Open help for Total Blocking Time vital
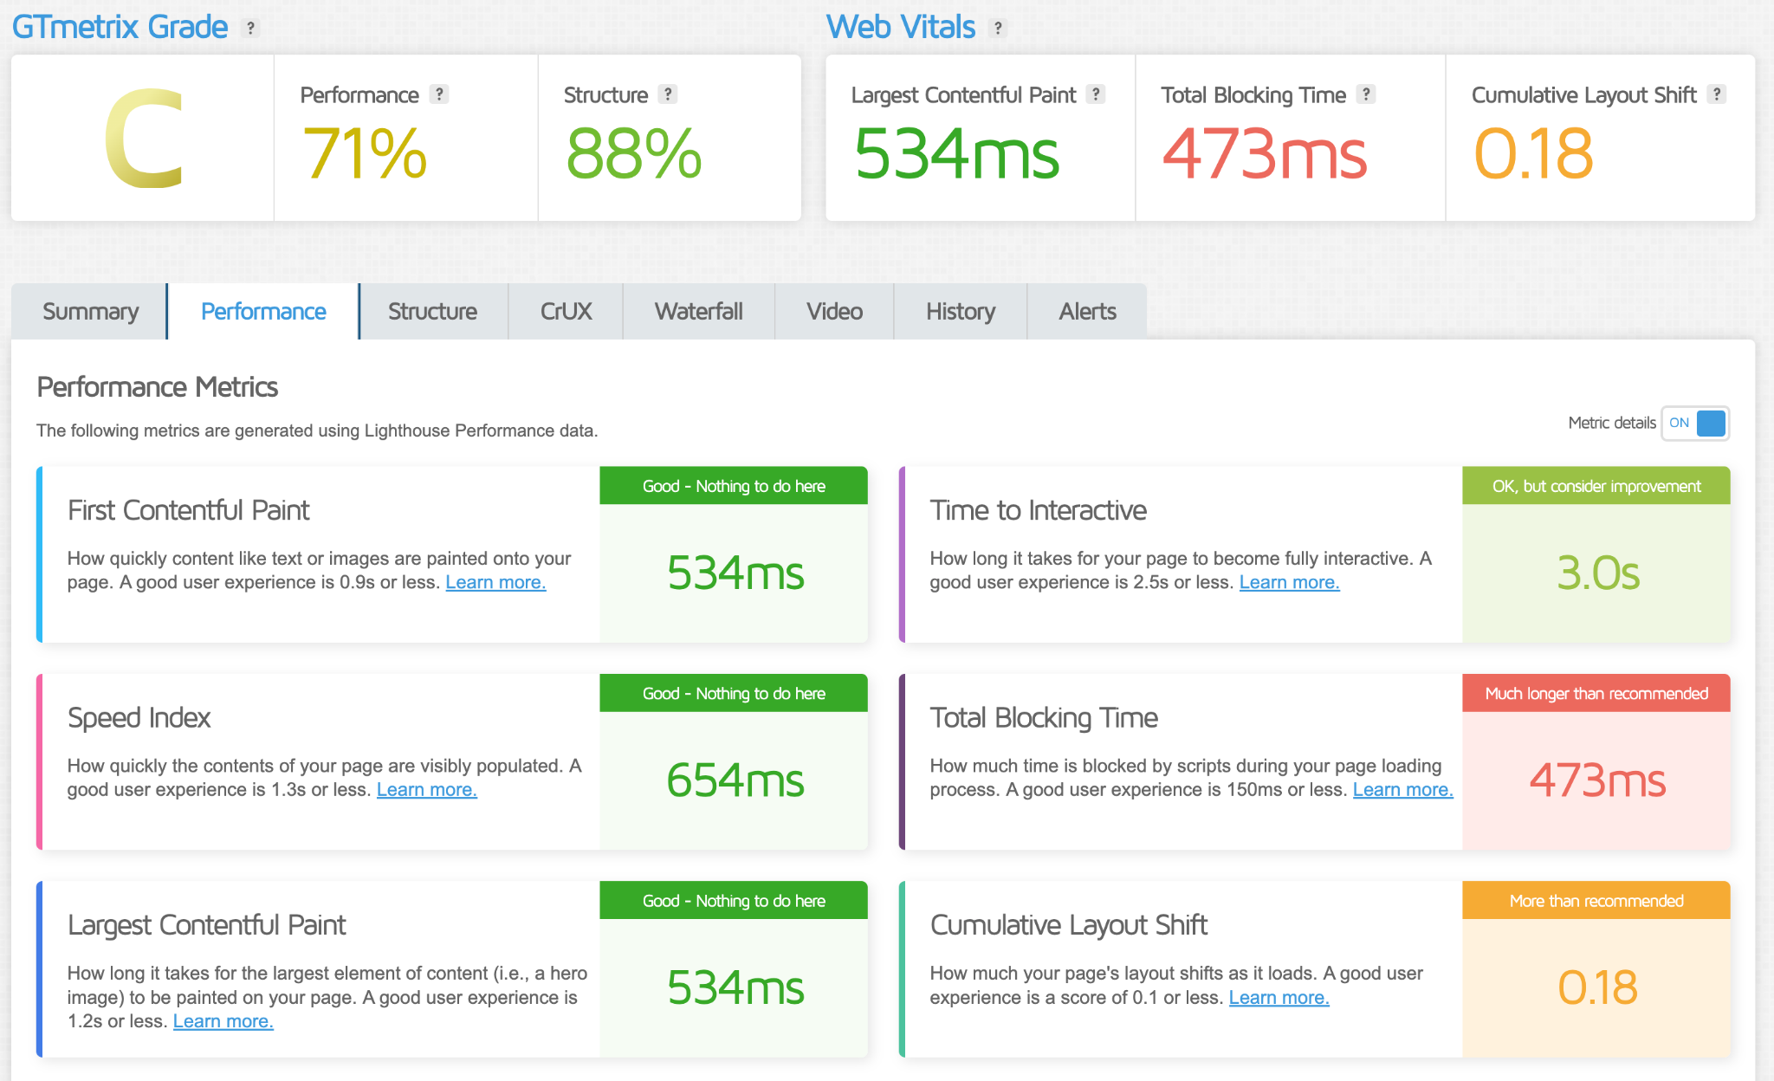The image size is (1774, 1081). (1366, 94)
